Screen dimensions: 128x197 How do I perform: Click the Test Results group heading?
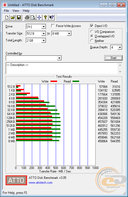64,77
